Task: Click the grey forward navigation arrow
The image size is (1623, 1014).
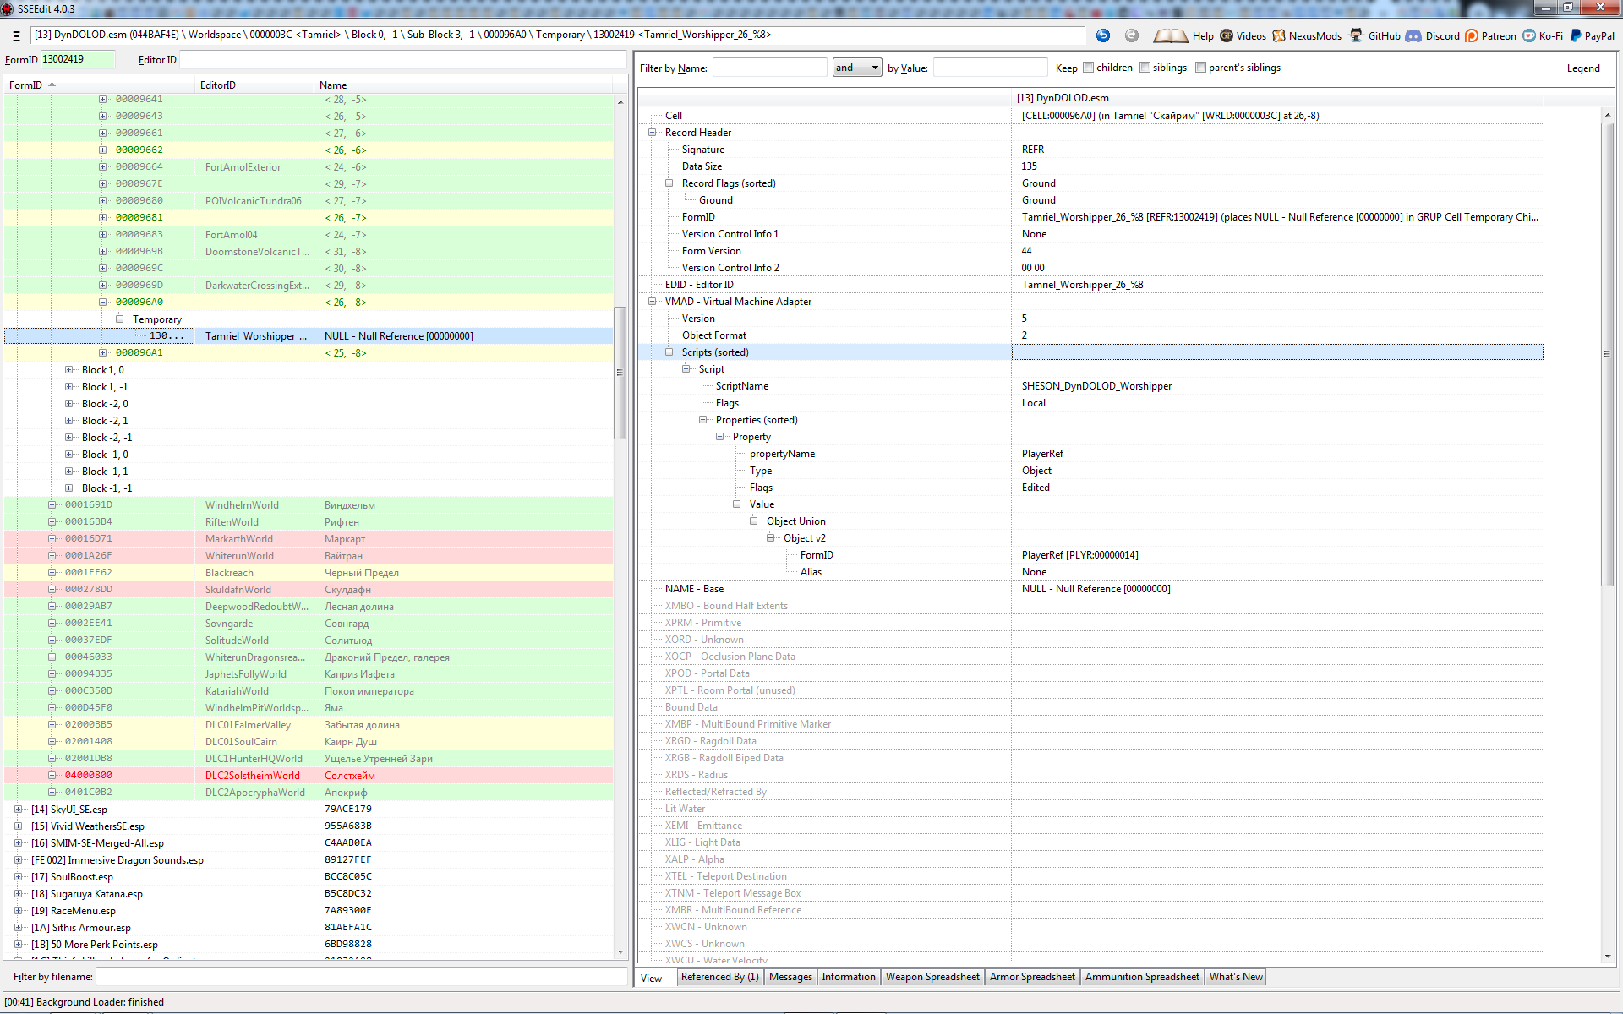Action: pos(1132,35)
